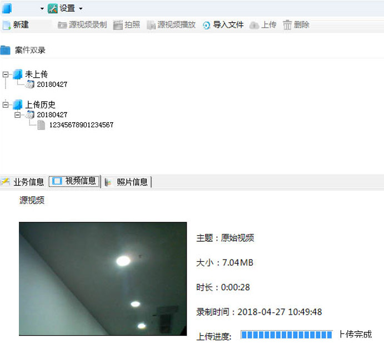Switch to the 照片信息 tab
The width and height of the screenshot is (384, 353).
[127, 182]
